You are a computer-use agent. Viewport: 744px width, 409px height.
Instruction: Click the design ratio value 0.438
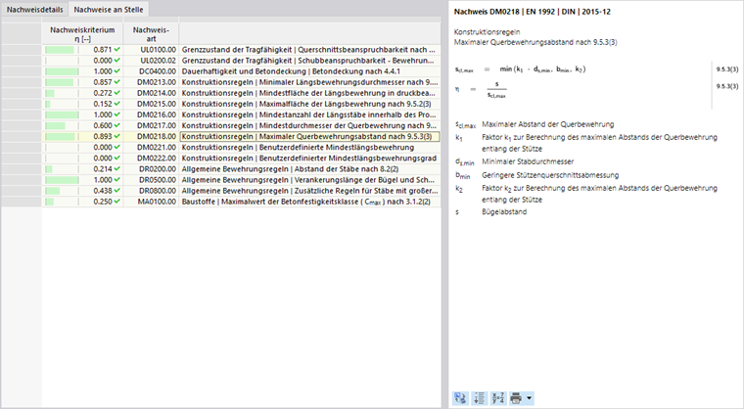[x=103, y=191]
